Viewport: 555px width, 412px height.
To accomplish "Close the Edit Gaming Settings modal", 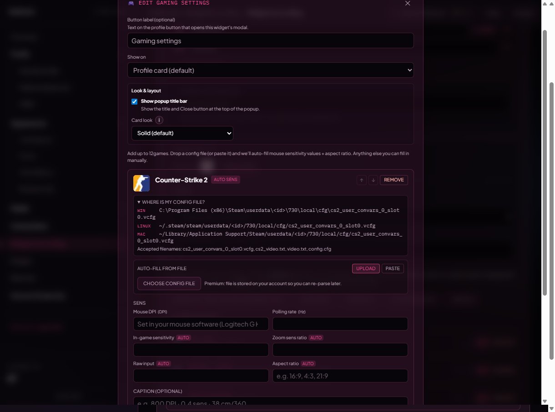I will [408, 3].
